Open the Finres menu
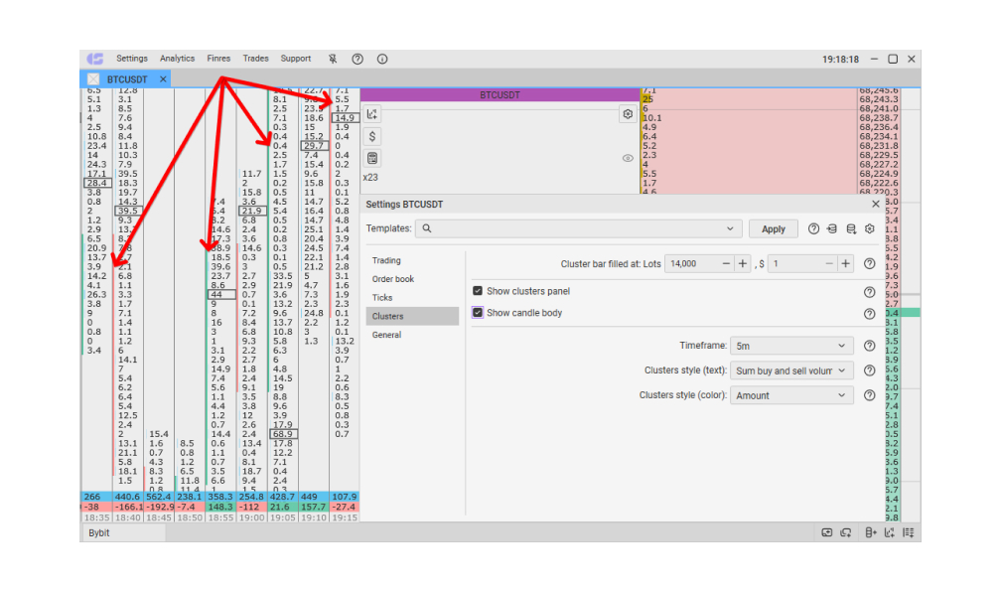The image size is (1001, 592). pyautogui.click(x=218, y=59)
